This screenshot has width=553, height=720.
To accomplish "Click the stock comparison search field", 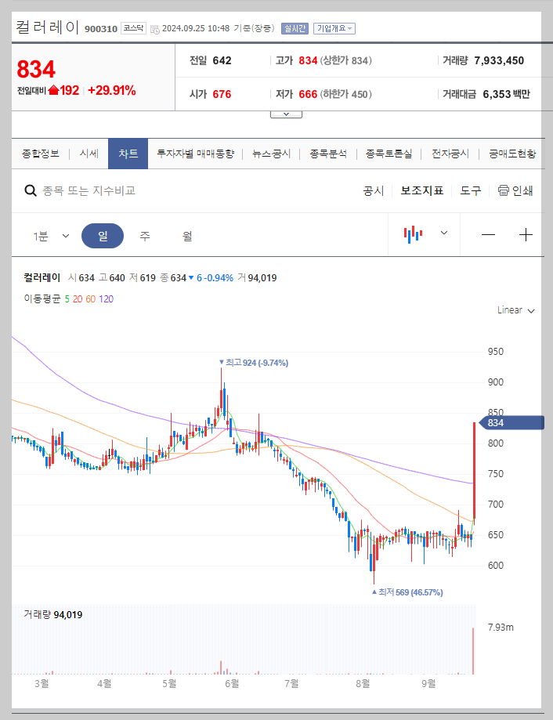I will coord(117,190).
